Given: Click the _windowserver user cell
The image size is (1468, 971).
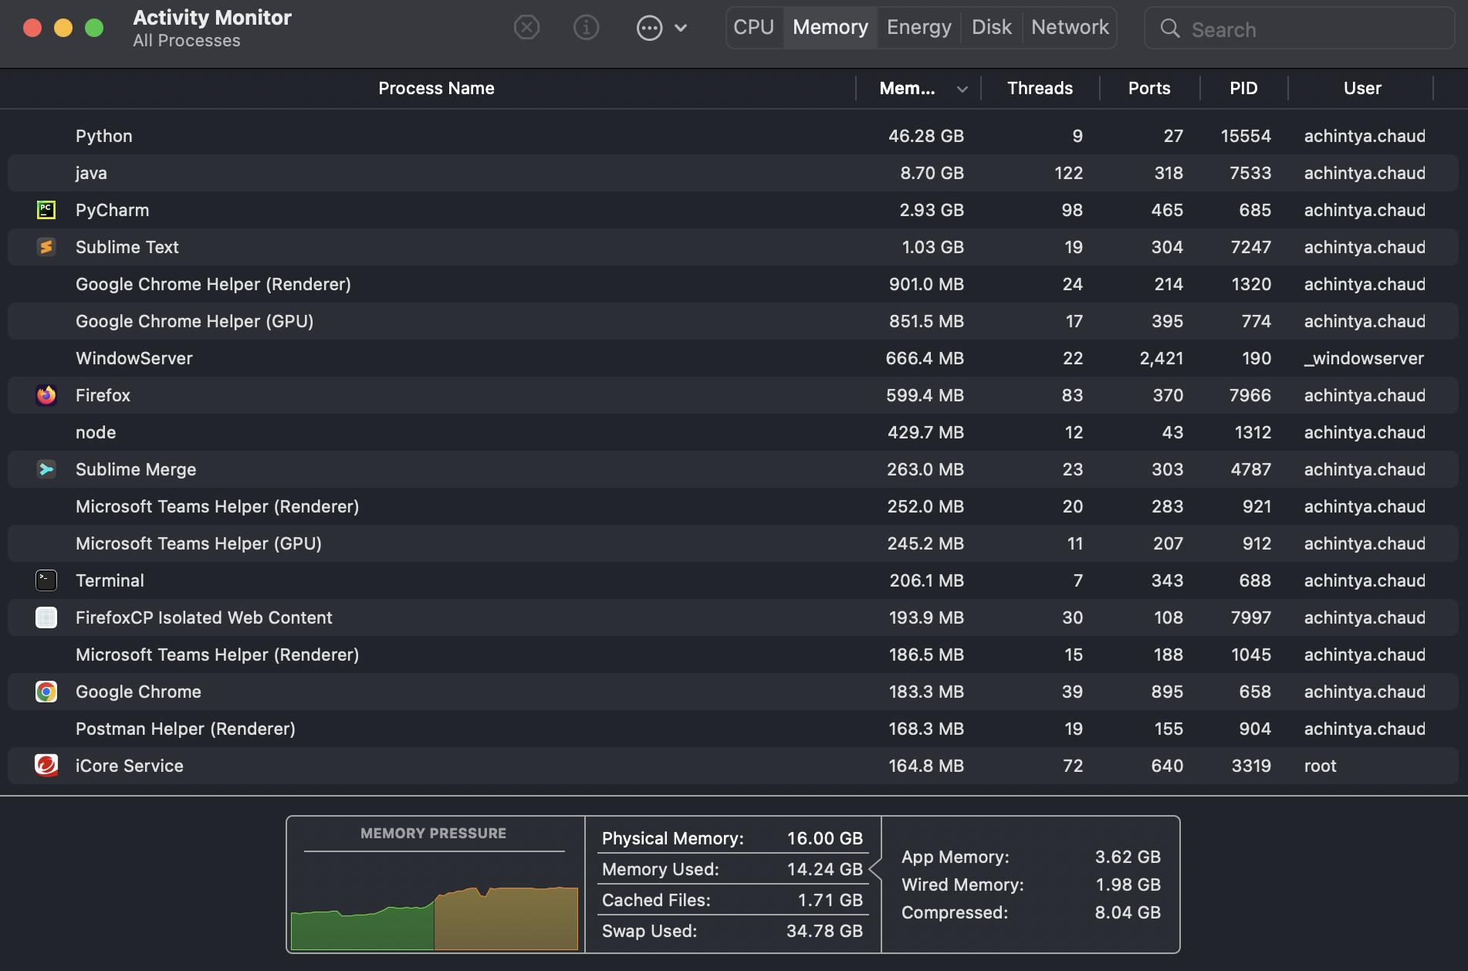Looking at the screenshot, I should point(1364,358).
